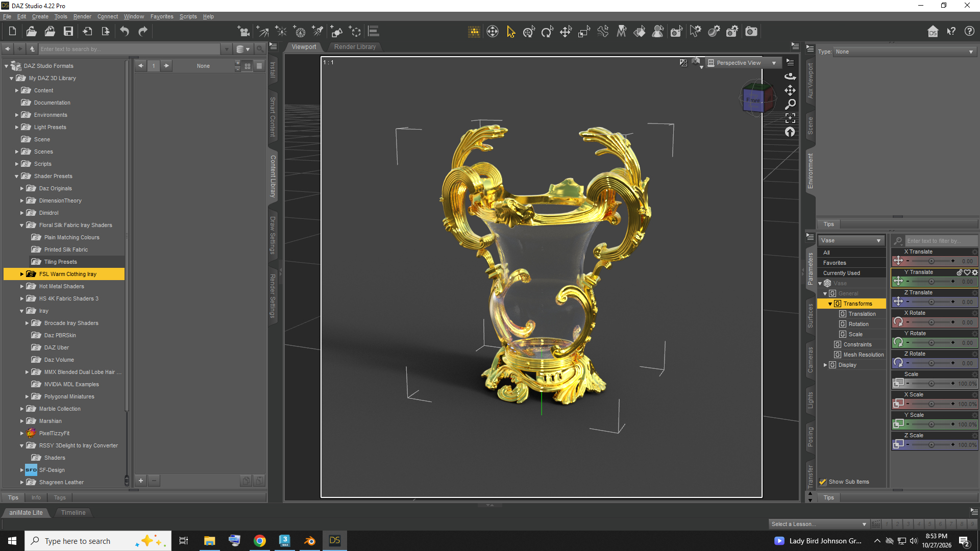The image size is (980, 551).
Task: Switch content pane to list view
Action: point(259,66)
